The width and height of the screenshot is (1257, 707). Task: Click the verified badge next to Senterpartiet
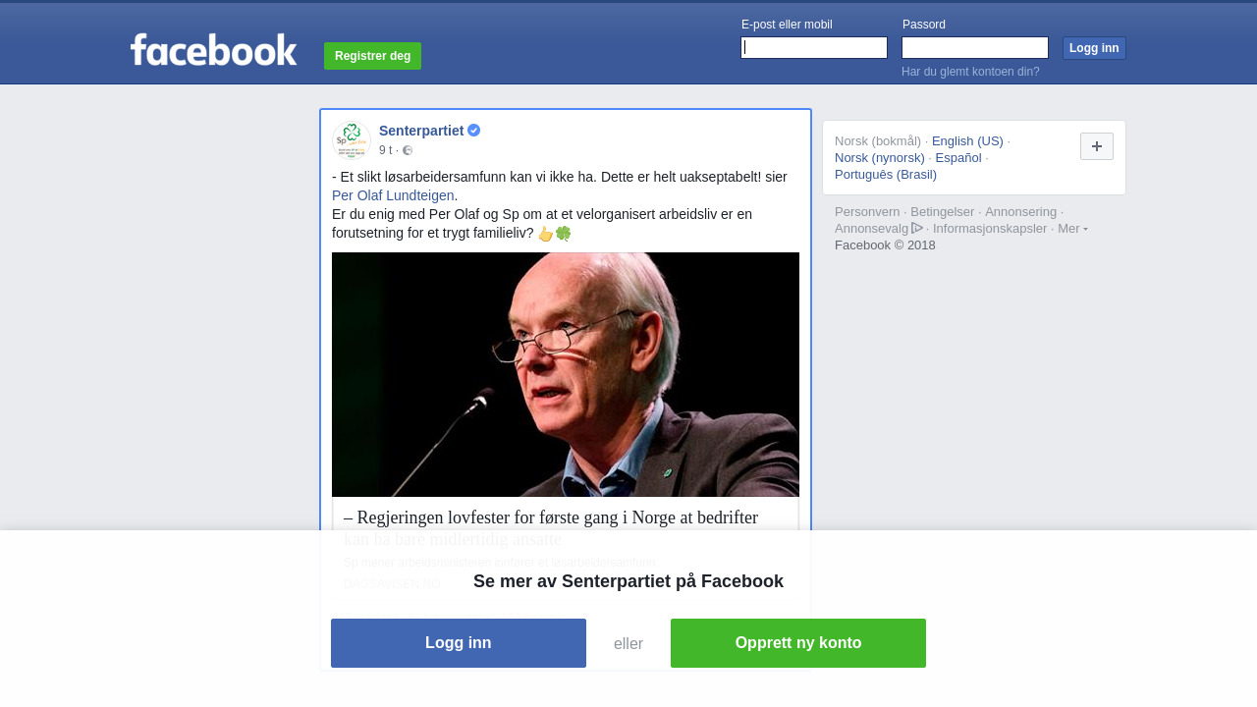click(x=474, y=131)
